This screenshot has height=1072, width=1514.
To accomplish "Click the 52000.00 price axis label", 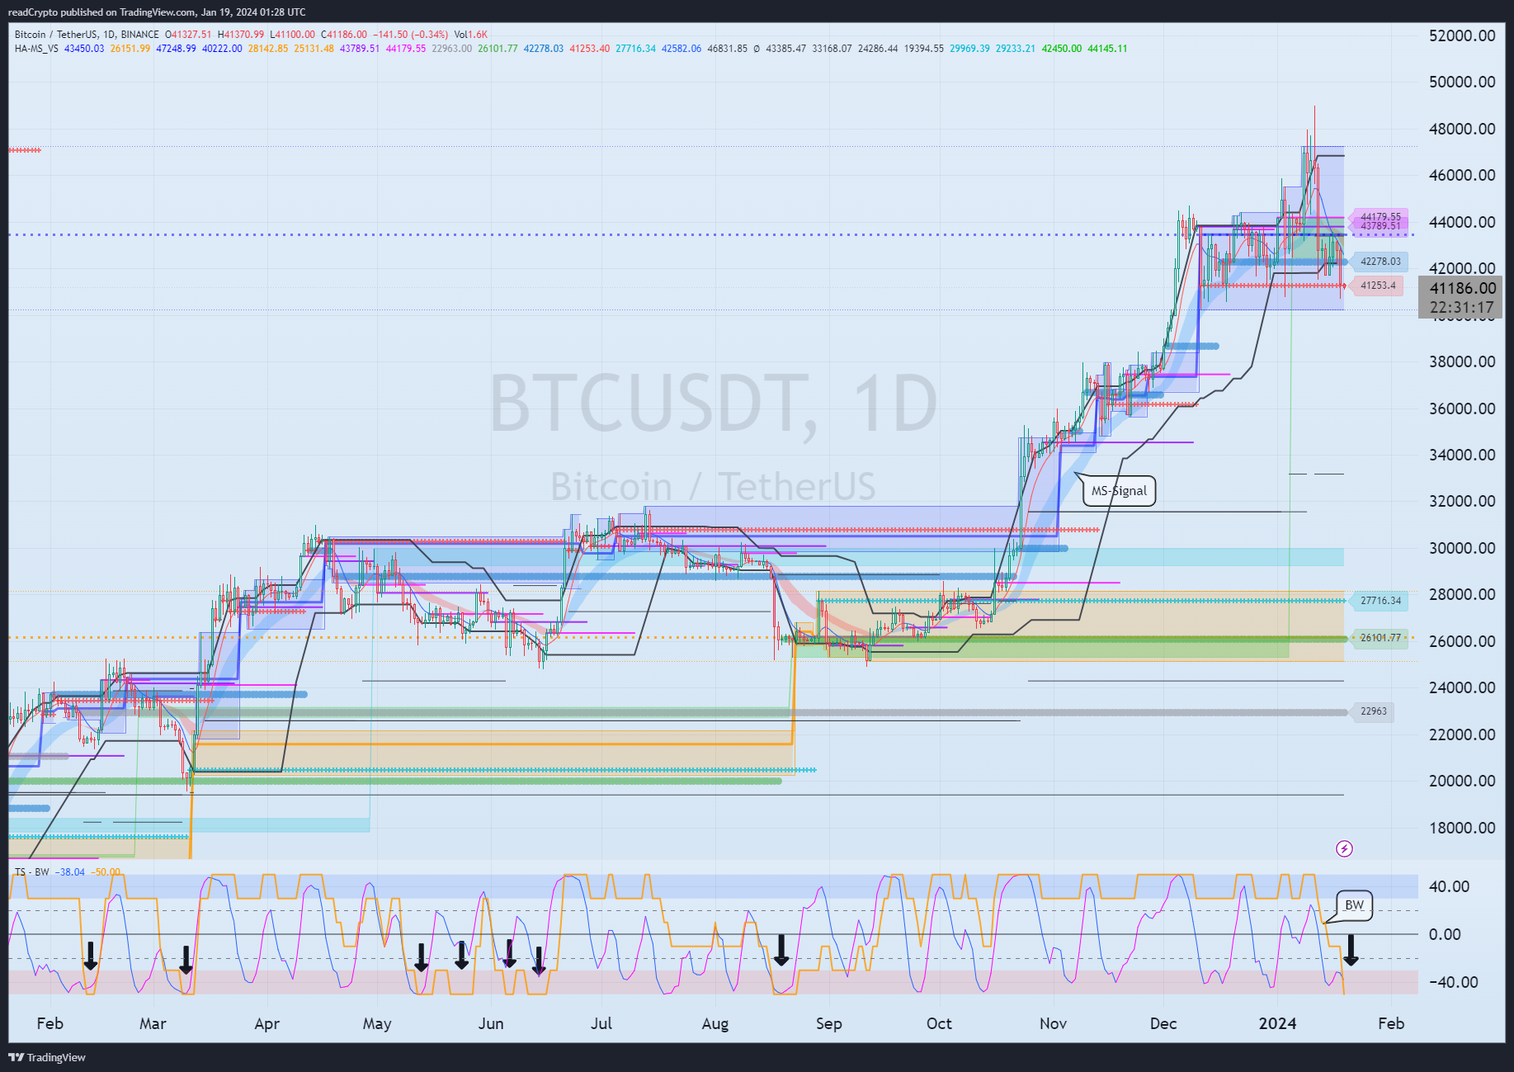I will click(x=1462, y=35).
